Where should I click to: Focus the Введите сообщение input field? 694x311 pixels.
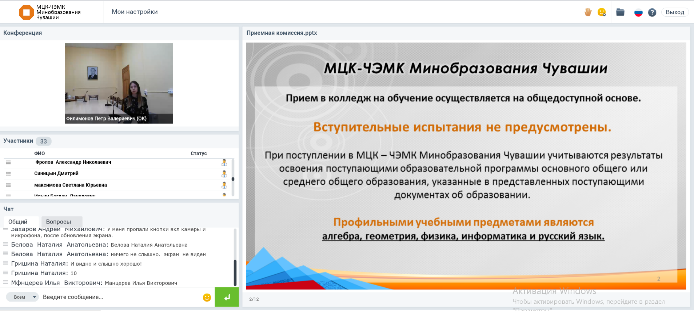[120, 297]
